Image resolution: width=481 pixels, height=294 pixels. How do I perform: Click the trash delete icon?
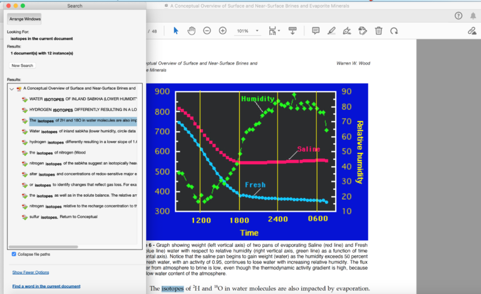click(x=378, y=31)
